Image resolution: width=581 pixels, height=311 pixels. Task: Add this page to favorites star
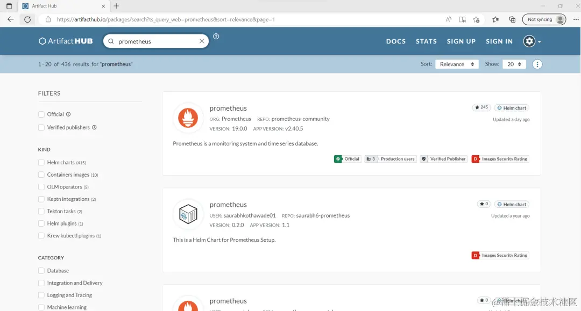(476, 19)
